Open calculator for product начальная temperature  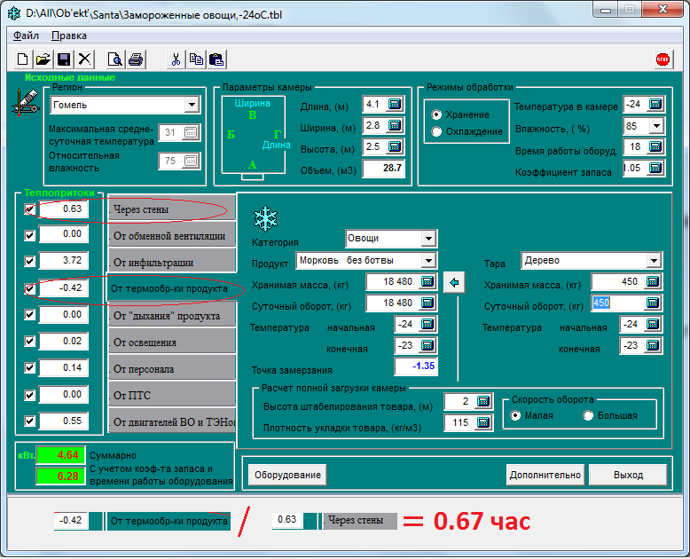point(427,325)
